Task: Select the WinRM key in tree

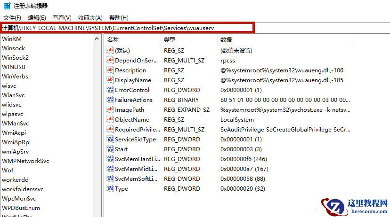Action: point(12,39)
